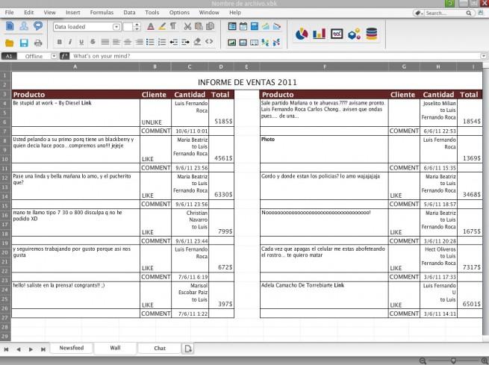Click the chat speech bubble icon

38,26
